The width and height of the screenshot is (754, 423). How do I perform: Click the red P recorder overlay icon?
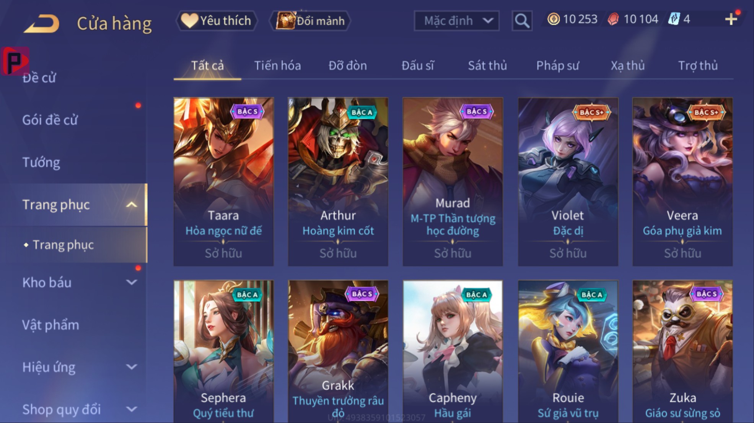(15, 61)
